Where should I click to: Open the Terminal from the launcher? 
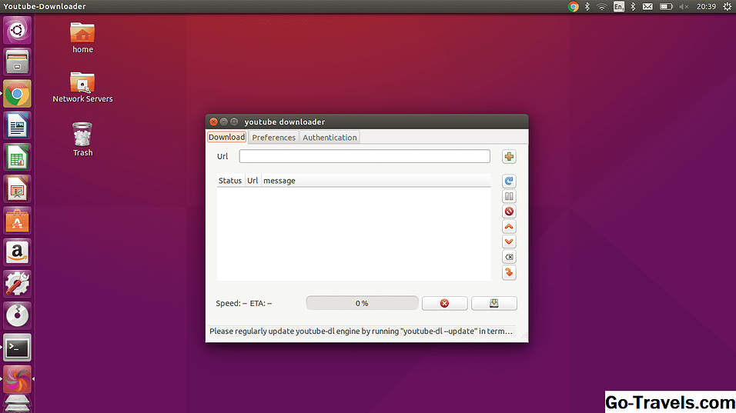coord(17,347)
